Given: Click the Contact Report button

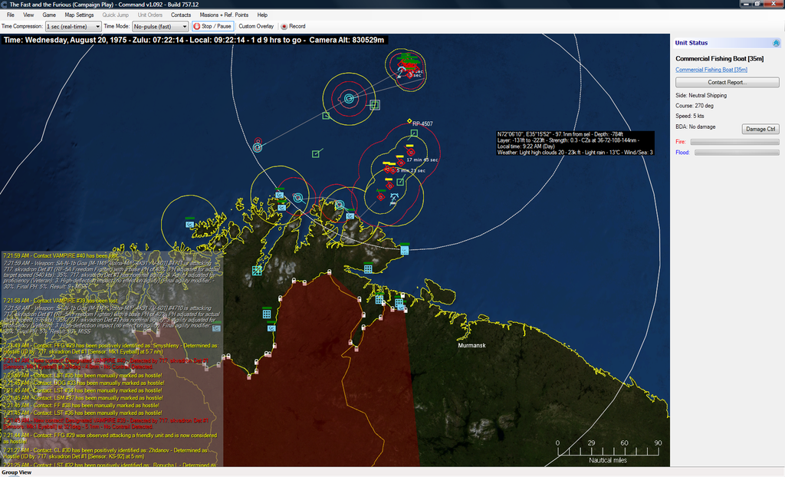Looking at the screenshot, I should pyautogui.click(x=727, y=82).
